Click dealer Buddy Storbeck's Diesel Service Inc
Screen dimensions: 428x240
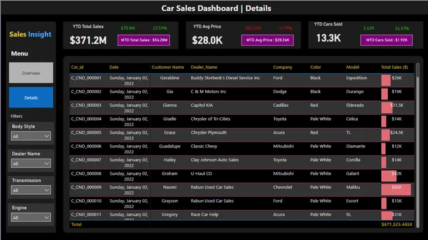tap(225, 78)
